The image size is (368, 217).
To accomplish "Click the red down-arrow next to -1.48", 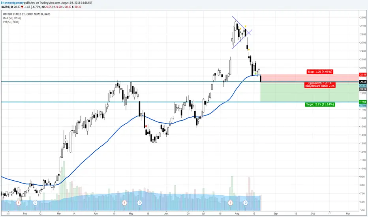I will [22, 7].
